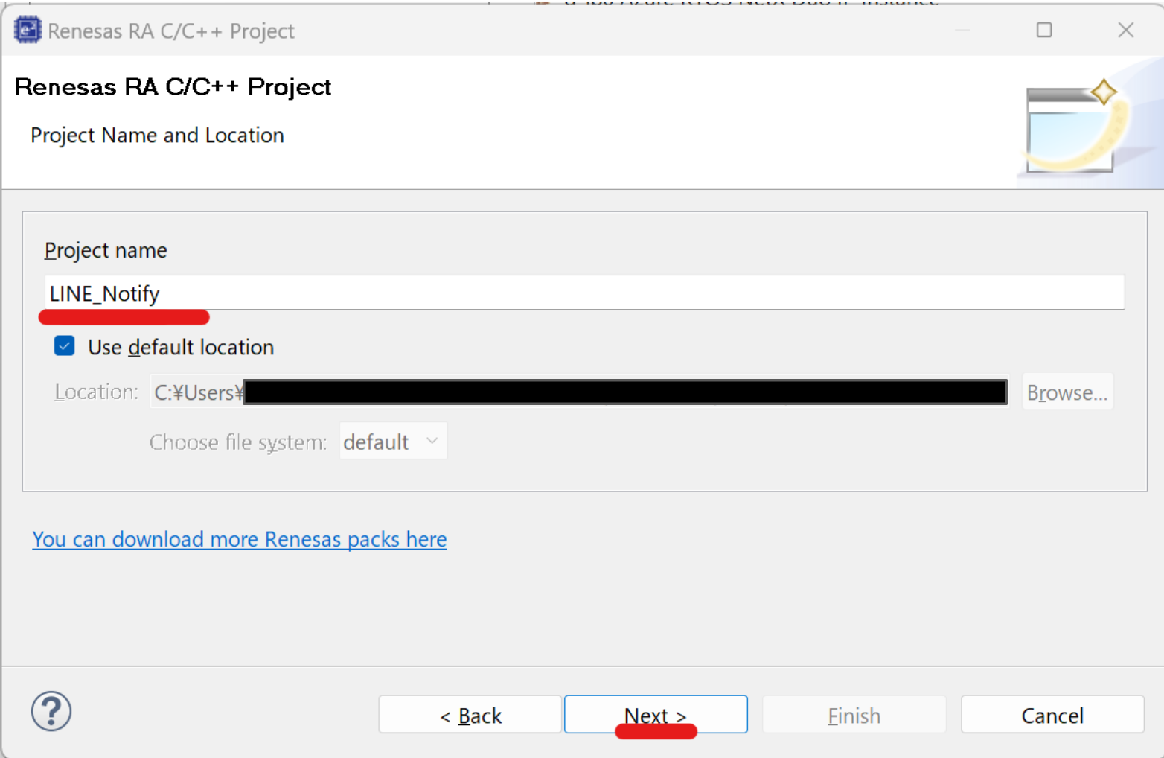Go to the previous page with Back
This screenshot has height=758, width=1164.
(470, 715)
